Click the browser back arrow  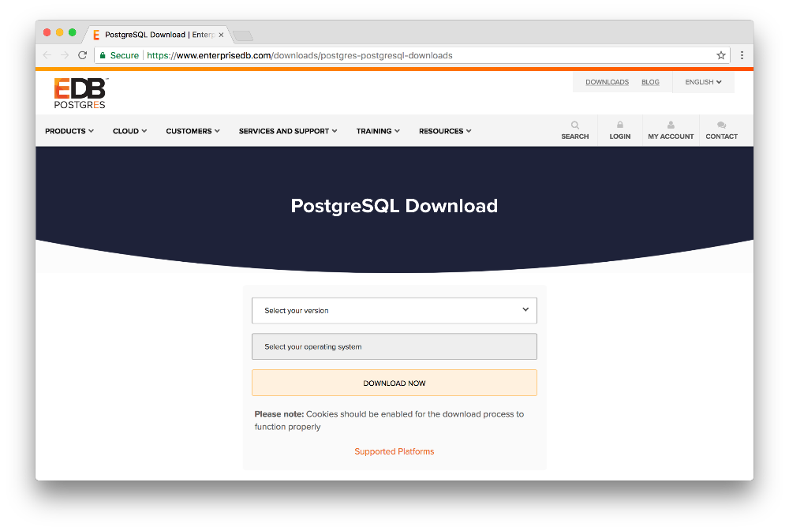pos(47,55)
